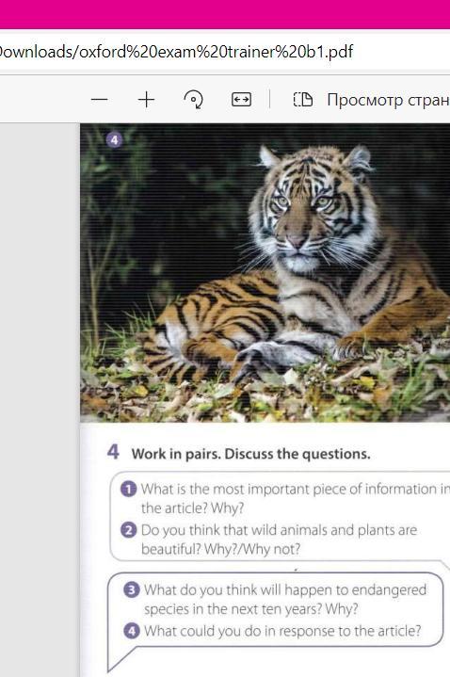
Task: Open the Просмотр страниц page view option
Action: pos(388,100)
